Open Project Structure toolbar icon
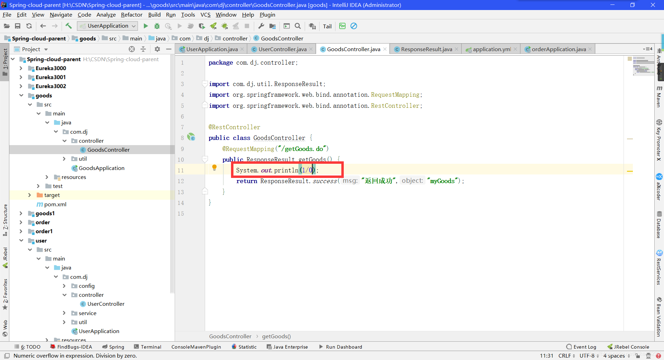 (273, 26)
